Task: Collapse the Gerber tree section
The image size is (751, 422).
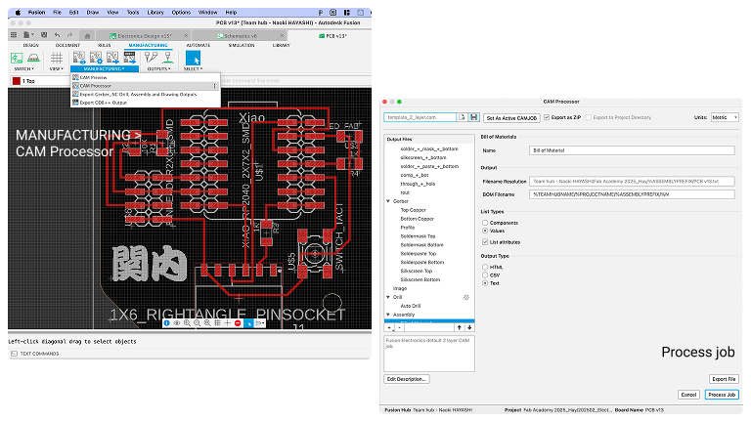Action: pos(387,200)
